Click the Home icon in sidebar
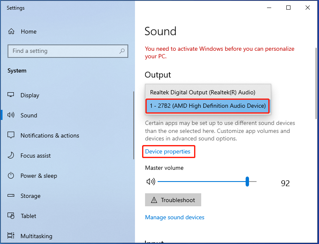This screenshot has height=244, width=319. [11, 31]
